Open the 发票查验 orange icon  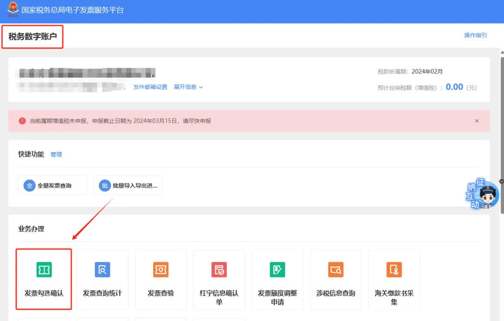161,270
